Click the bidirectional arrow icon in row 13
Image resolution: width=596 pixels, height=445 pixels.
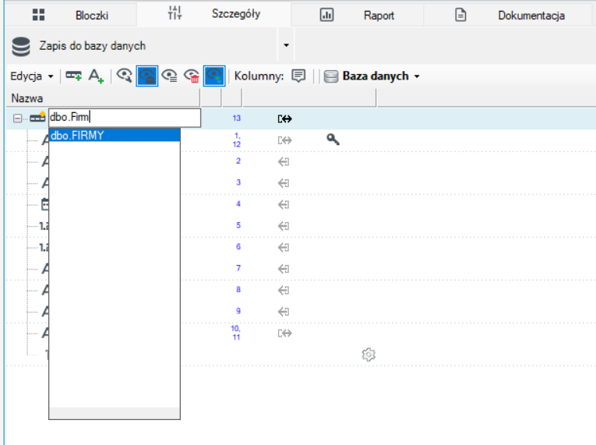point(284,119)
